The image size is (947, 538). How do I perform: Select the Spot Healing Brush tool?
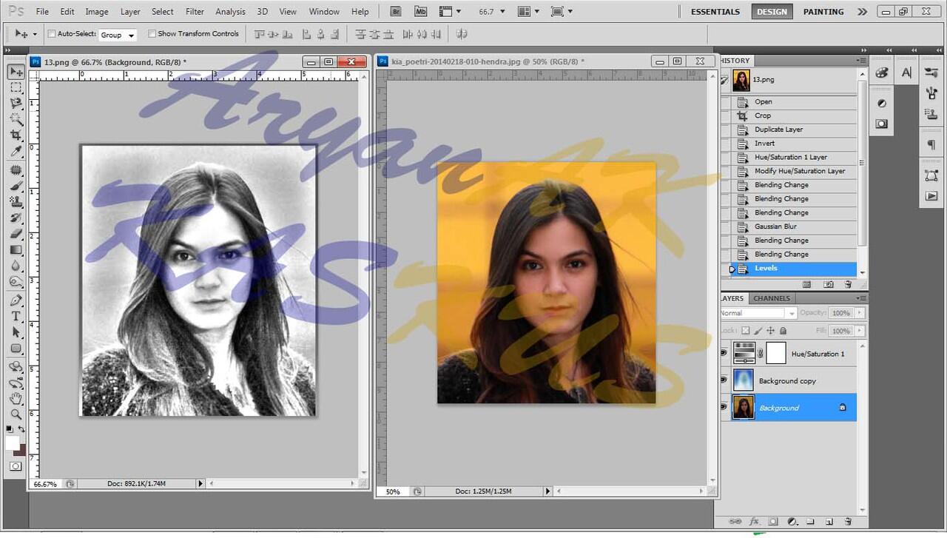tap(16, 170)
